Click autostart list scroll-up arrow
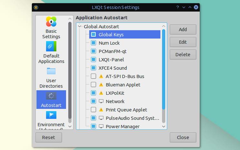 (x=164, y=26)
